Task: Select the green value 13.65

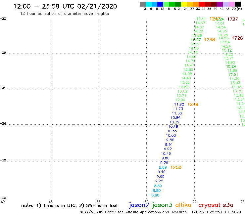Action: pyautogui.click(x=185, y=82)
